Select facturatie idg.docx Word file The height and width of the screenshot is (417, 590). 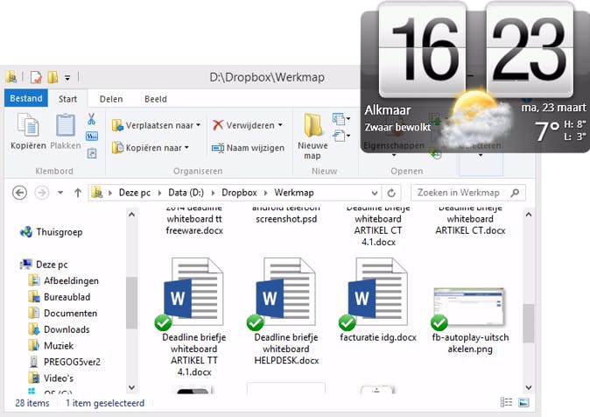[378, 300]
